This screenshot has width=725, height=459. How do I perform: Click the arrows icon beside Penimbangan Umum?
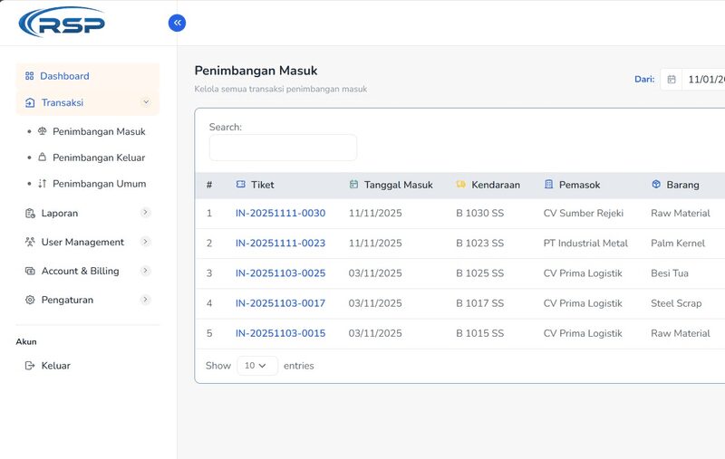42,183
